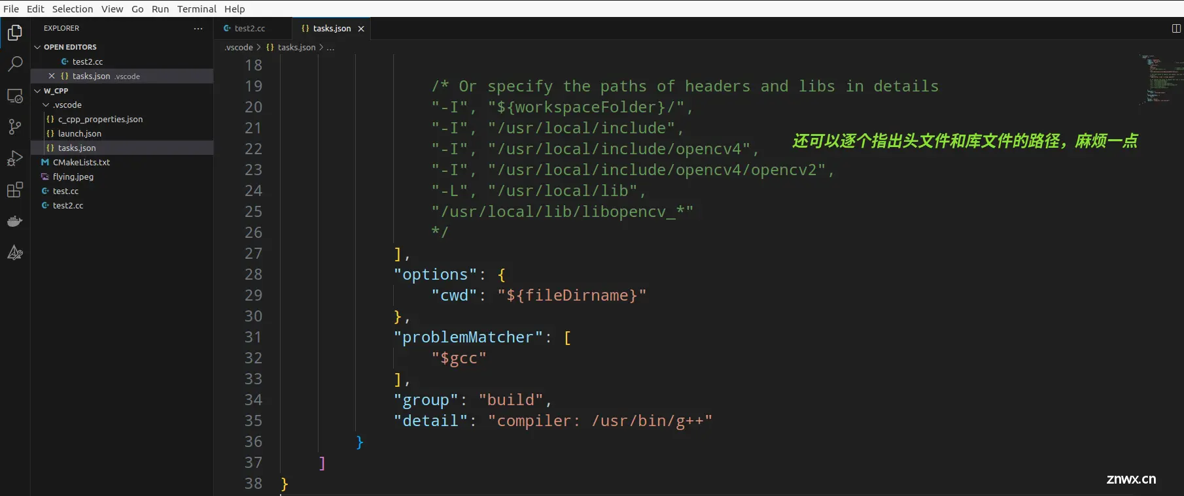The width and height of the screenshot is (1184, 496).
Task: Open the Extensions view
Action: [x=14, y=190]
